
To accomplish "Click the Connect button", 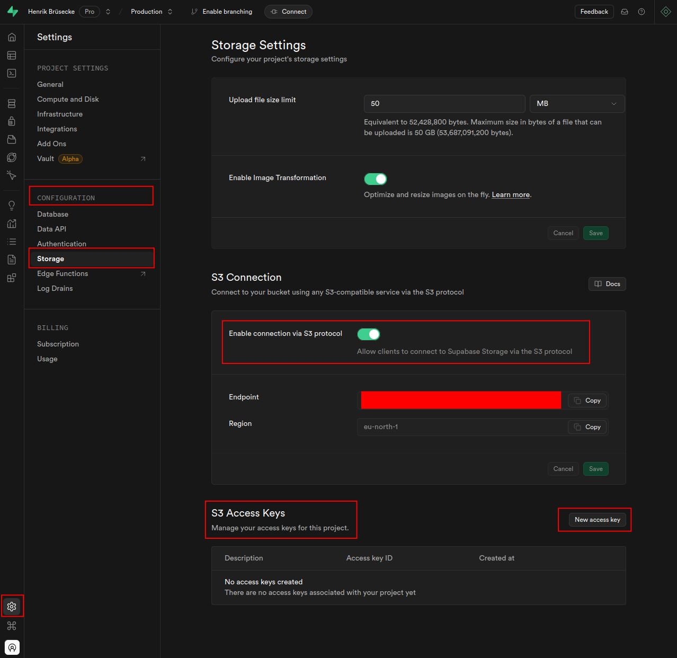I will pos(288,12).
